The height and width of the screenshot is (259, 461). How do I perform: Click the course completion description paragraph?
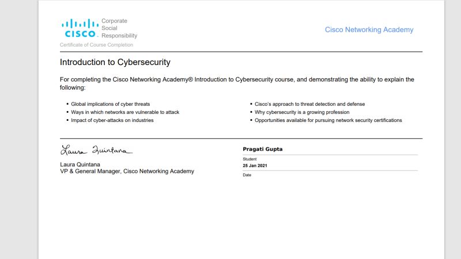click(237, 83)
